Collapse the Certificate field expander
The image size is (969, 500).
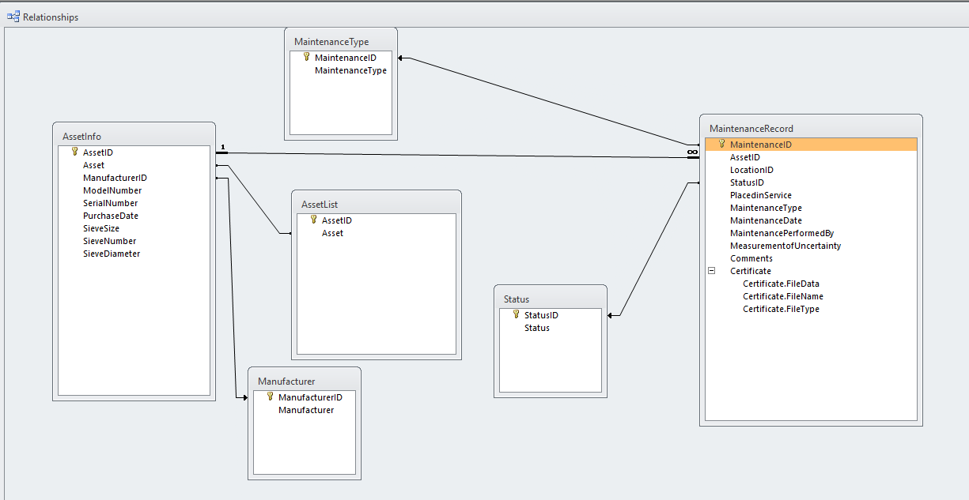(711, 270)
